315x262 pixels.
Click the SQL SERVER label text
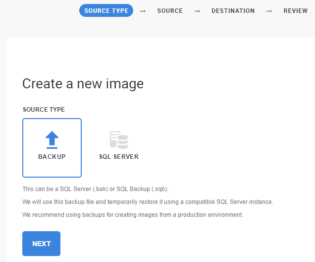[x=119, y=157]
